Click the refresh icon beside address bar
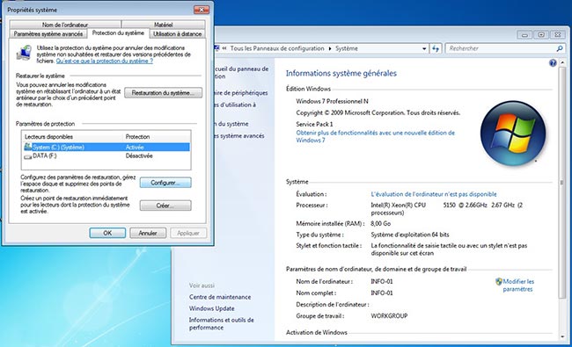This screenshot has width=572, height=347. [x=436, y=48]
